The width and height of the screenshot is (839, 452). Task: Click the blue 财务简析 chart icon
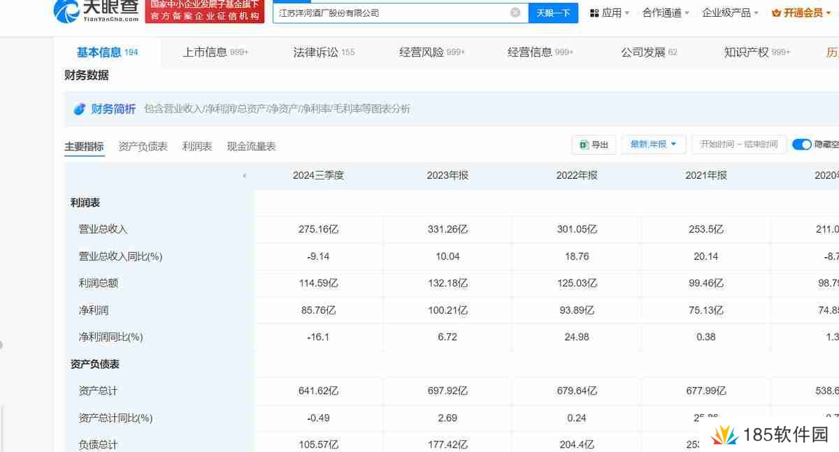click(x=79, y=109)
